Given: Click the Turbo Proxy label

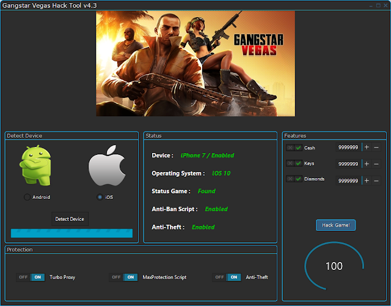Looking at the screenshot, I should point(62,277).
